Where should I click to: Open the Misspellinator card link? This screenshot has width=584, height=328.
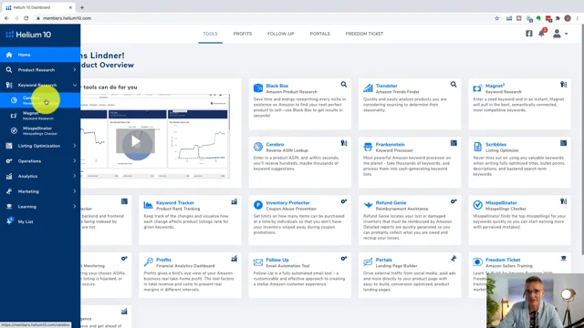point(501,202)
